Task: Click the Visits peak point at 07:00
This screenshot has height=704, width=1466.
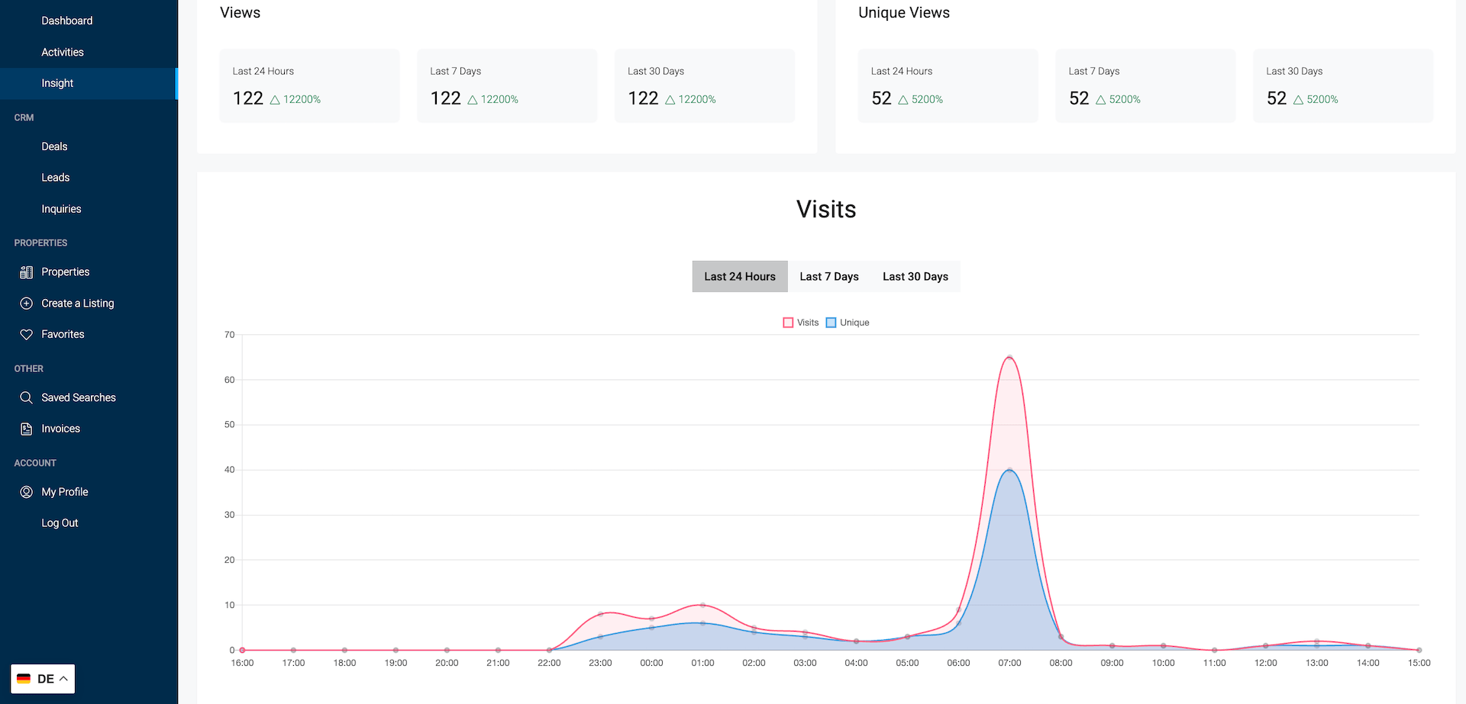Action: coord(1009,357)
